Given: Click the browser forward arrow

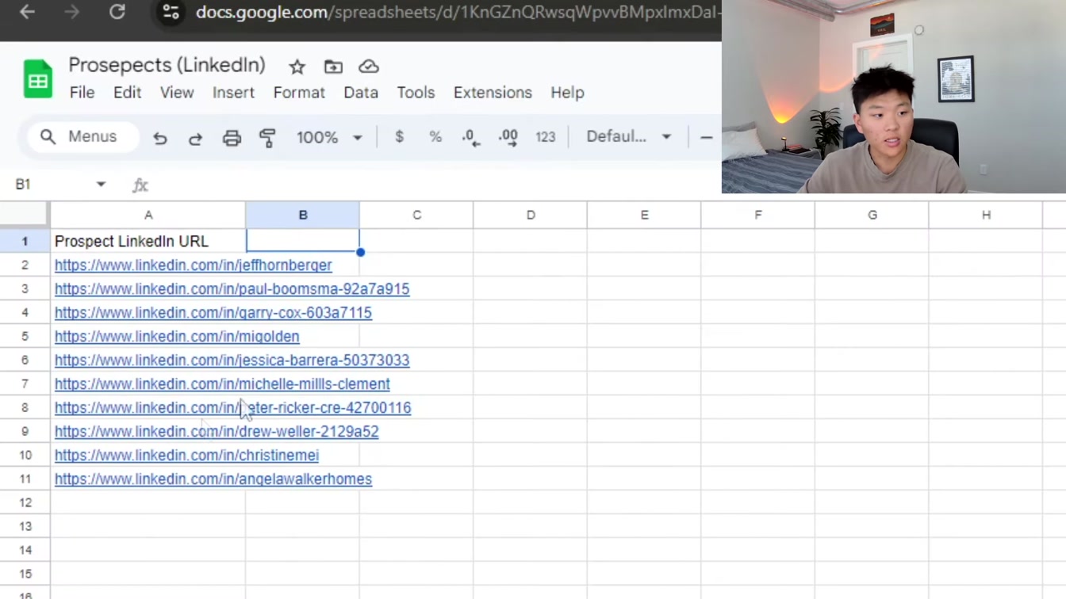Looking at the screenshot, I should point(72,12).
